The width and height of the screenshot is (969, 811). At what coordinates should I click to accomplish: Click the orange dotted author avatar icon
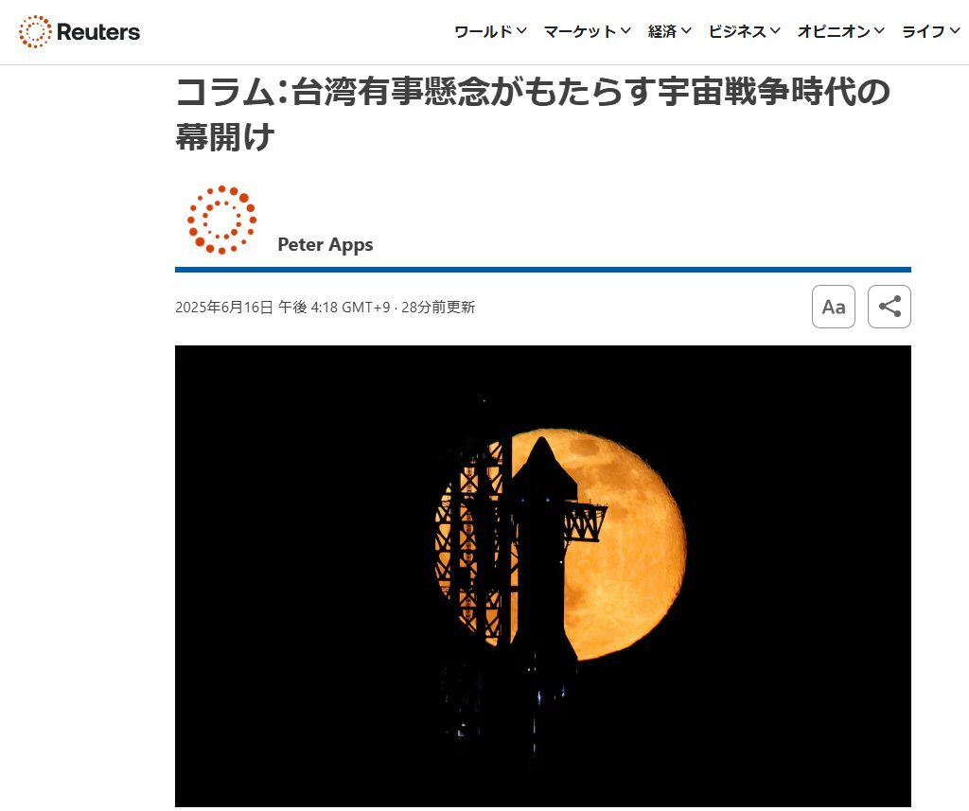[221, 220]
